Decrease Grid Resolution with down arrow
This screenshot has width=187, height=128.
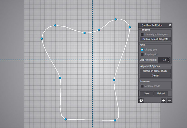pyautogui.click(x=168, y=61)
